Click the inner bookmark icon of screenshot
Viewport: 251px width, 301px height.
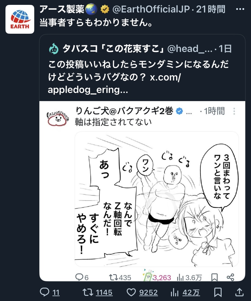214,277
